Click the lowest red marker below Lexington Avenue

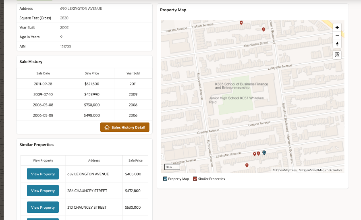(x=247, y=165)
